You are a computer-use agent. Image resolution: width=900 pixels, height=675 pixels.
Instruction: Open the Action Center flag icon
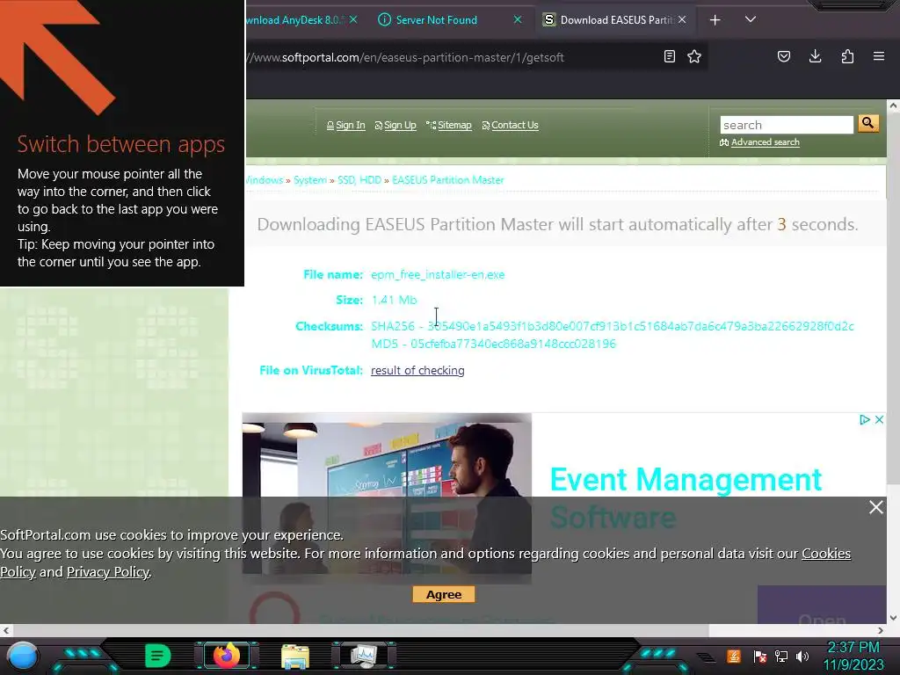point(759,656)
